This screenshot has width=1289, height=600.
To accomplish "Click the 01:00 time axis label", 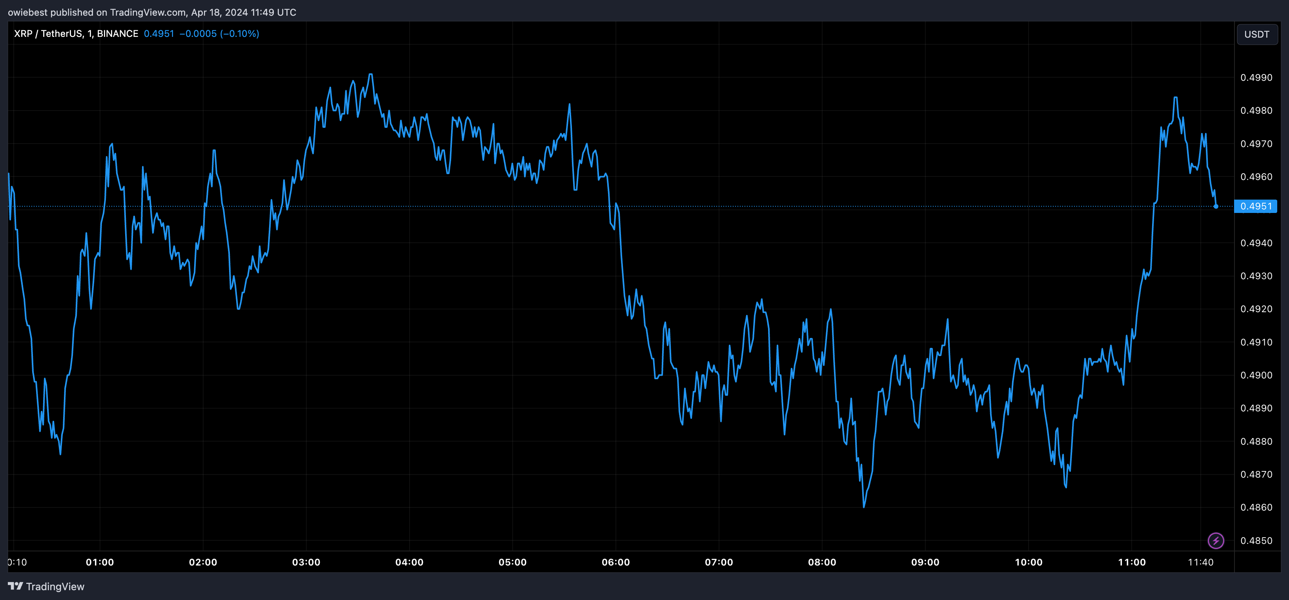I will pyautogui.click(x=100, y=562).
